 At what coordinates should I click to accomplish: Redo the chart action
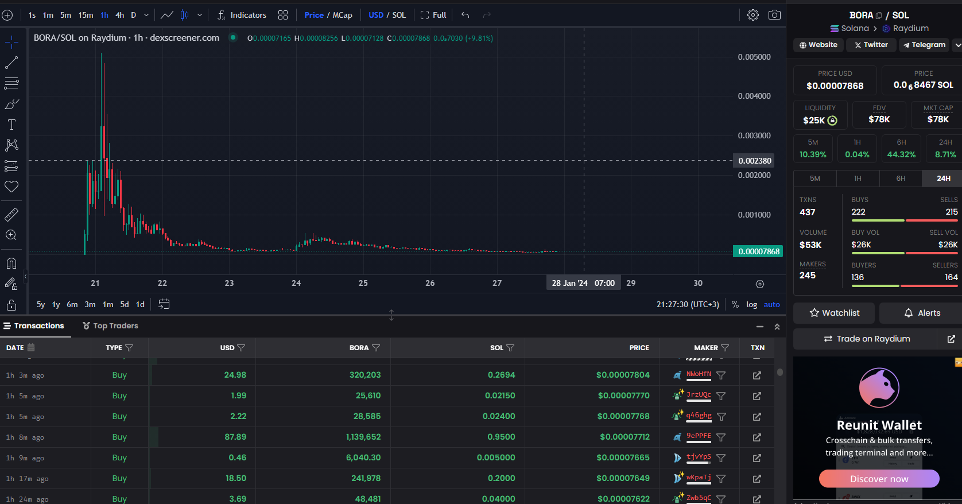coord(487,15)
